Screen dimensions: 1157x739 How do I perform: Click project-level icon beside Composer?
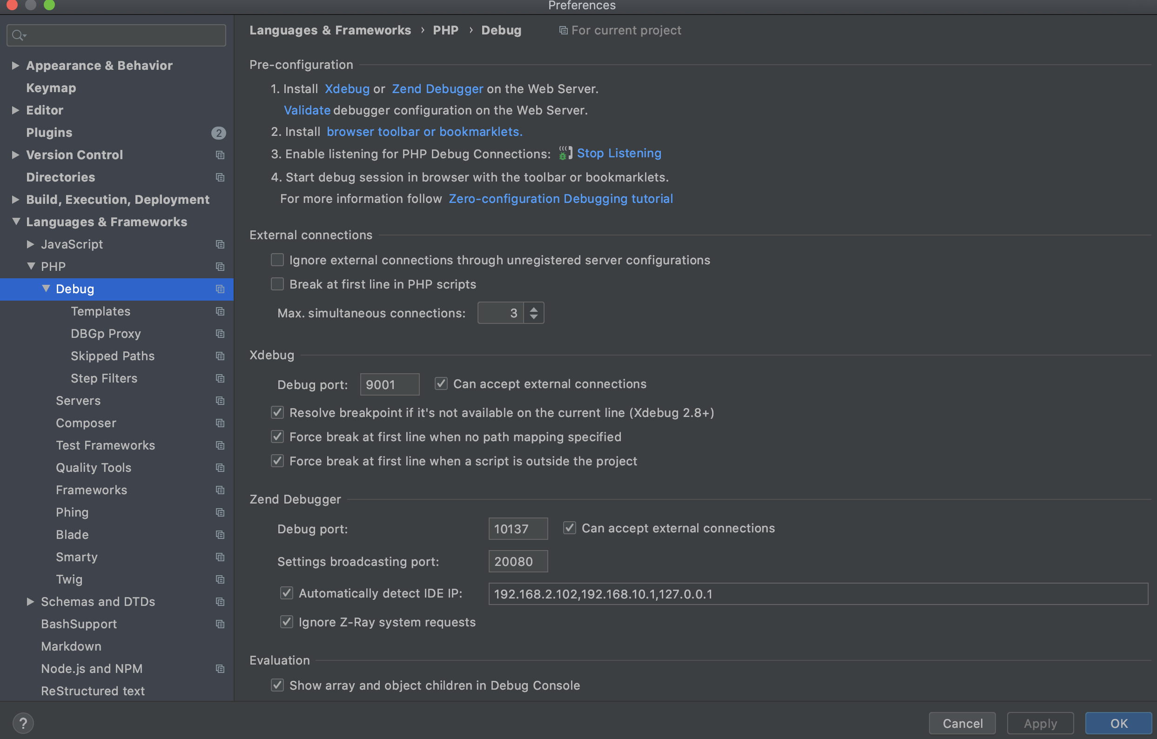click(x=220, y=423)
